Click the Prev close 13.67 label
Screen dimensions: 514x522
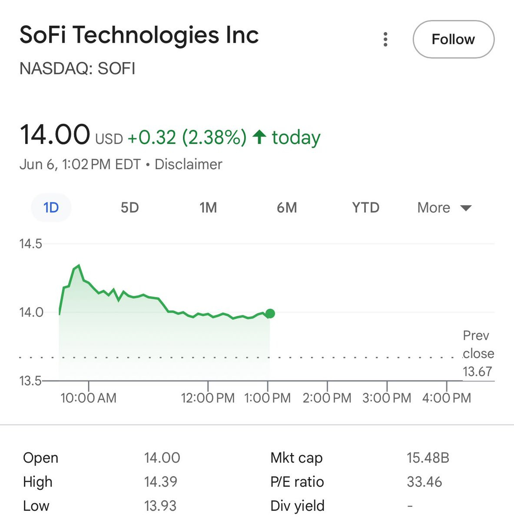(478, 353)
